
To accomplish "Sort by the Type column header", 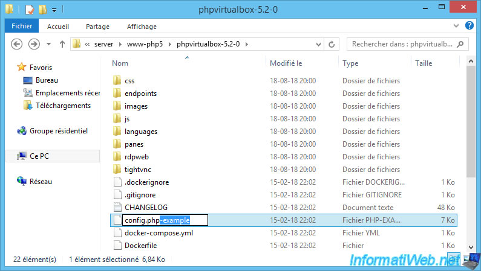I will (x=350, y=63).
